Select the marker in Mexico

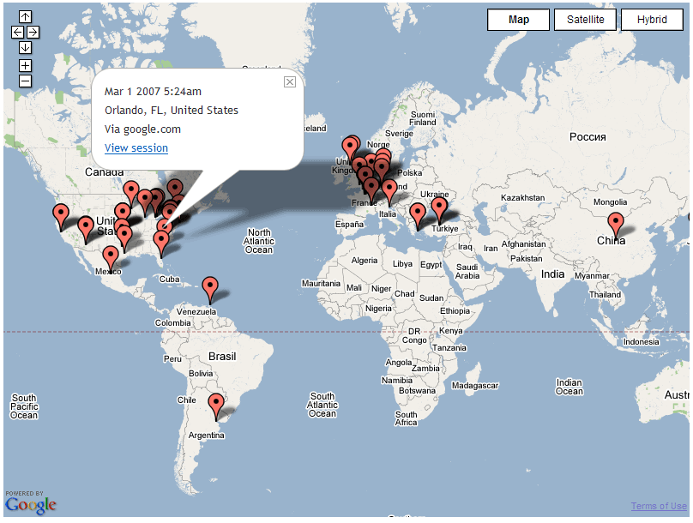coord(111,256)
